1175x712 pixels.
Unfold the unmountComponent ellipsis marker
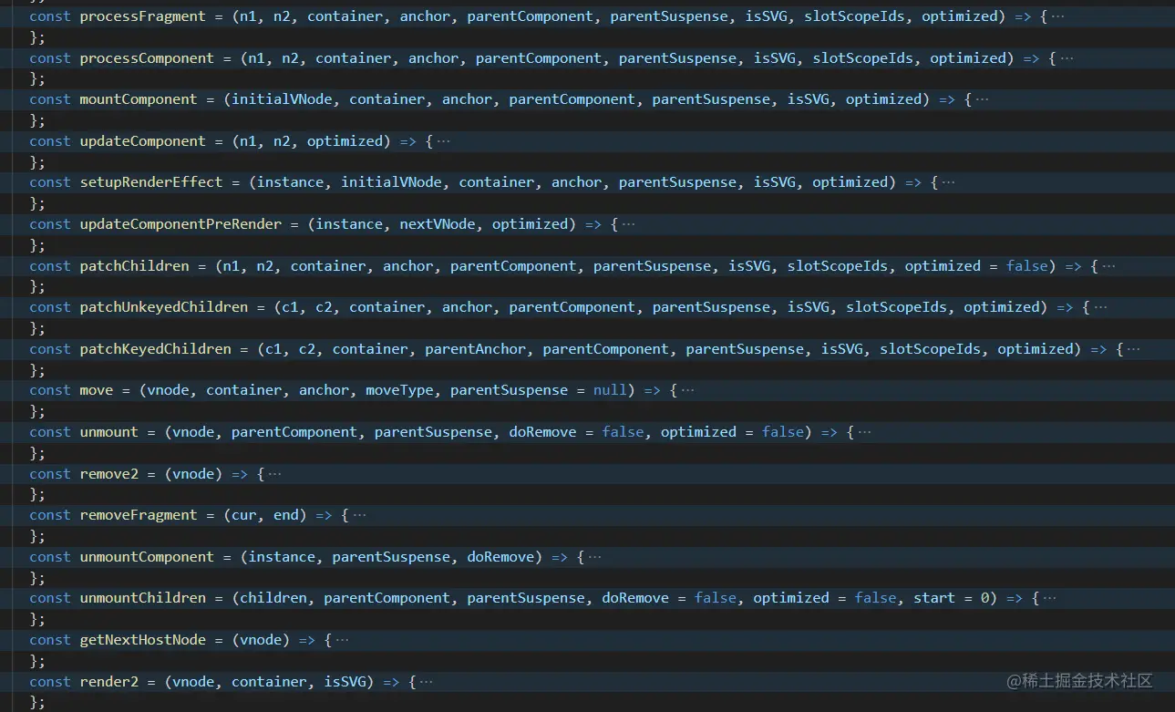[594, 557]
